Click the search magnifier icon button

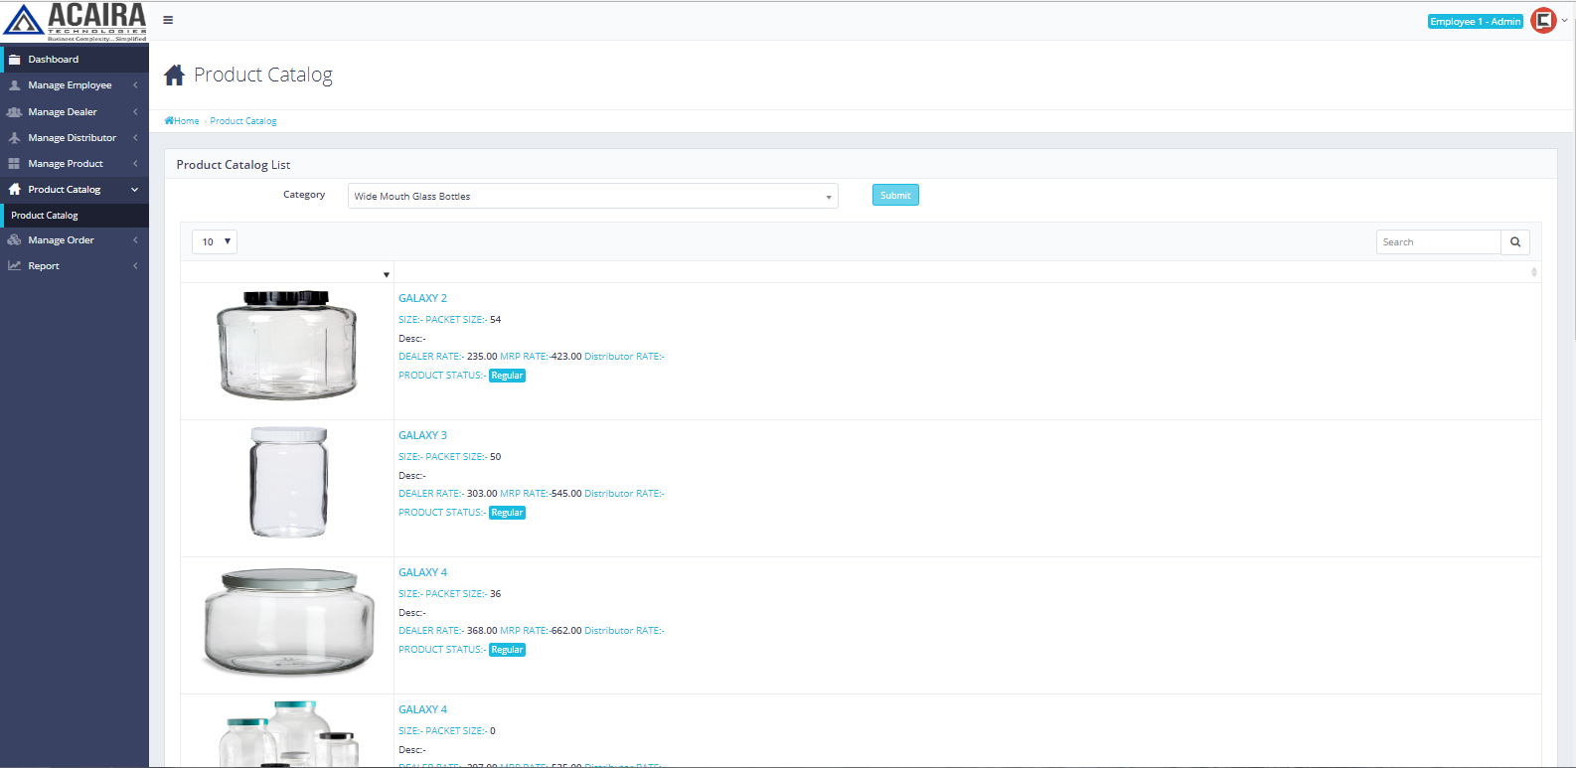(1514, 242)
